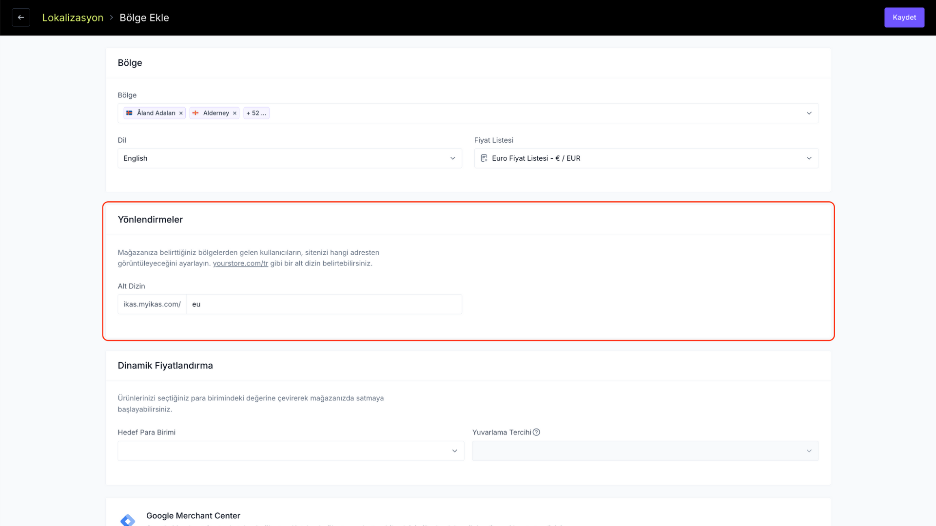Click the Google Merchant Center logo icon
The width and height of the screenshot is (936, 526).
128,520
